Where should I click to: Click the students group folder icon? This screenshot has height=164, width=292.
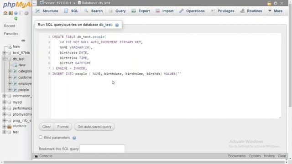[9, 127]
